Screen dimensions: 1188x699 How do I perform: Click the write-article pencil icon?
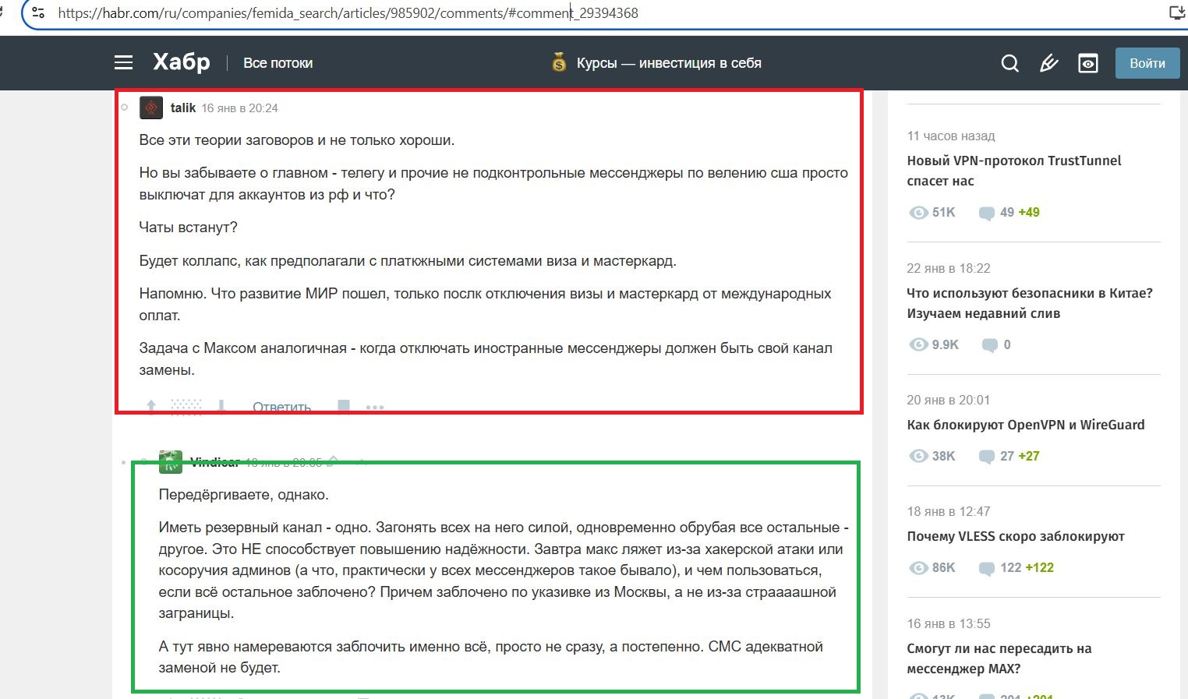[1049, 63]
